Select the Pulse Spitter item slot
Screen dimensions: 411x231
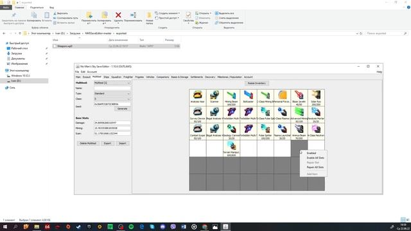[x=265, y=132]
